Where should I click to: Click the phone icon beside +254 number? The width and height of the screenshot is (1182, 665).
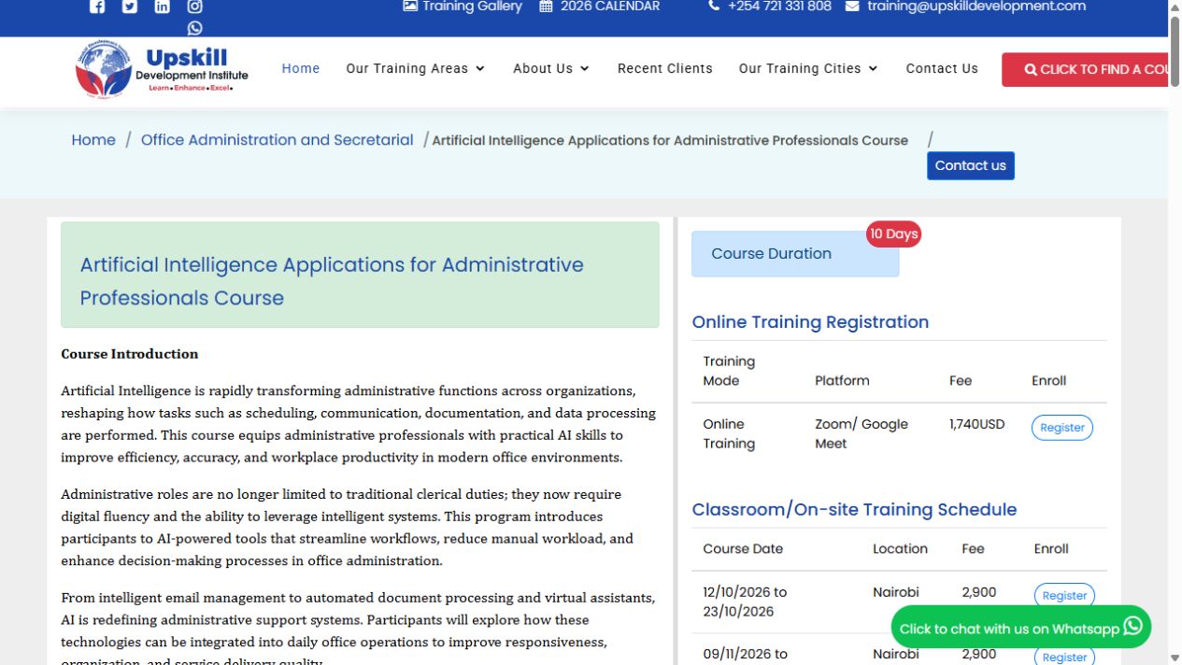pyautogui.click(x=714, y=7)
